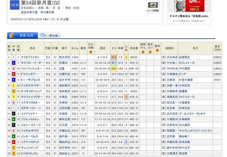
Task: Click the premium P icon under 調教タイム
Action: [x=143, y=51]
